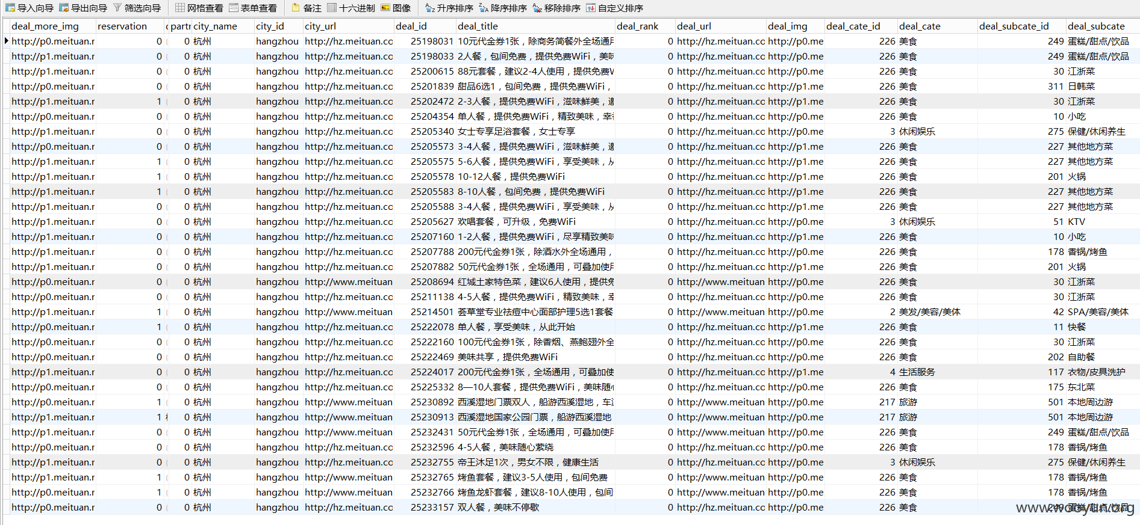Select deal_subcate cell 自助餐
The image size is (1140, 525).
1103,357
